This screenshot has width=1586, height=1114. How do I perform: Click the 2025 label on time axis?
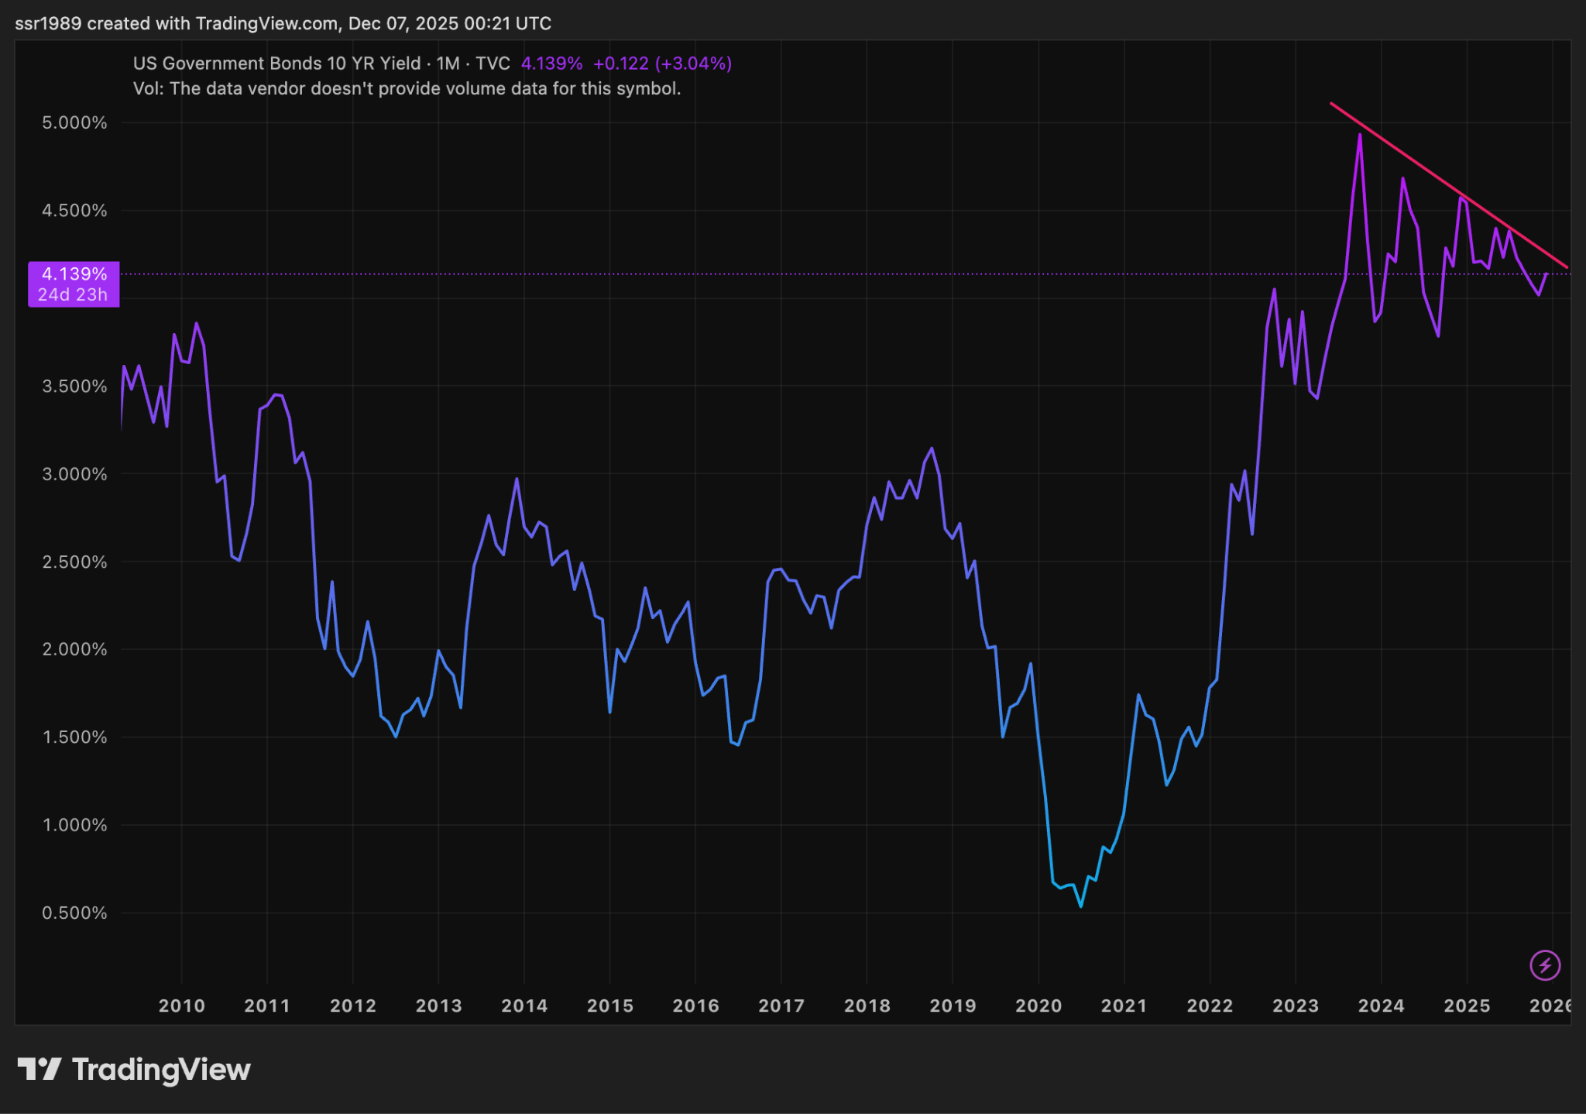point(1467,1006)
